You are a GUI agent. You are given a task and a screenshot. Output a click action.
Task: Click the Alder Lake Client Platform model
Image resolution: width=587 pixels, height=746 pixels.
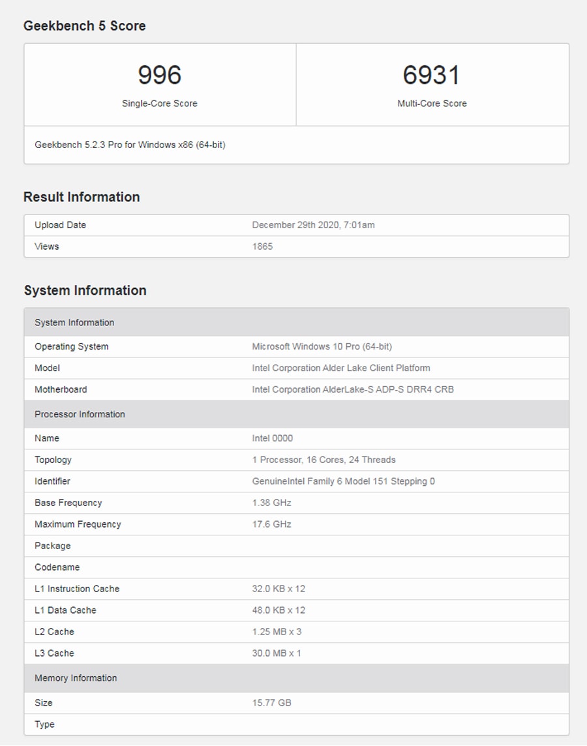340,368
